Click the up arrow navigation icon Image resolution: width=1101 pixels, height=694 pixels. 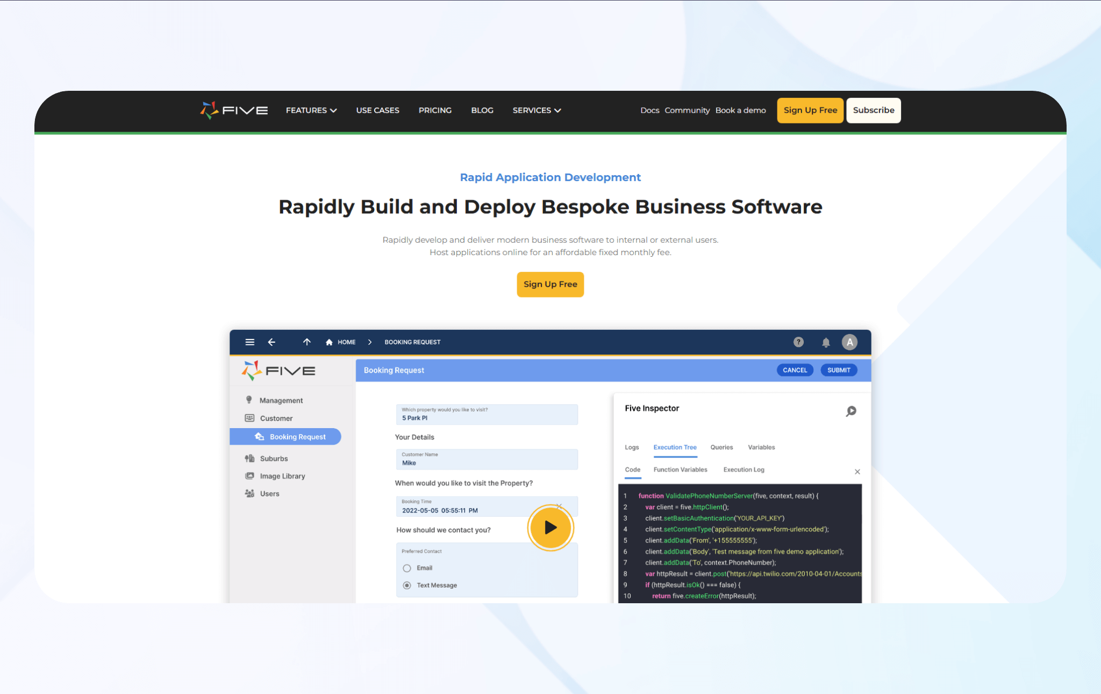(x=306, y=342)
